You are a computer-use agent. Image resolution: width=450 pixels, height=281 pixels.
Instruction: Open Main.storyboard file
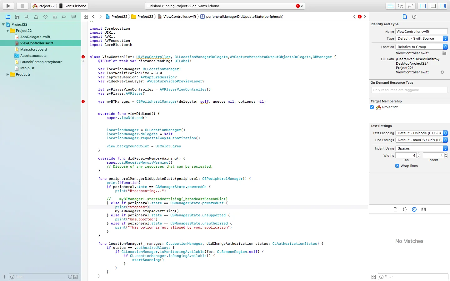point(33,49)
